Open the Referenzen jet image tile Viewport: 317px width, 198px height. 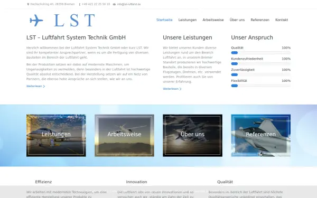pyautogui.click(x=261, y=135)
